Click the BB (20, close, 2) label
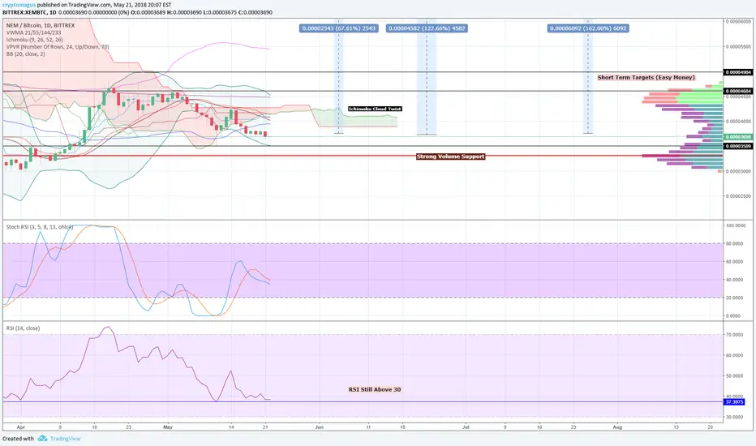756x446 pixels. [x=26, y=54]
